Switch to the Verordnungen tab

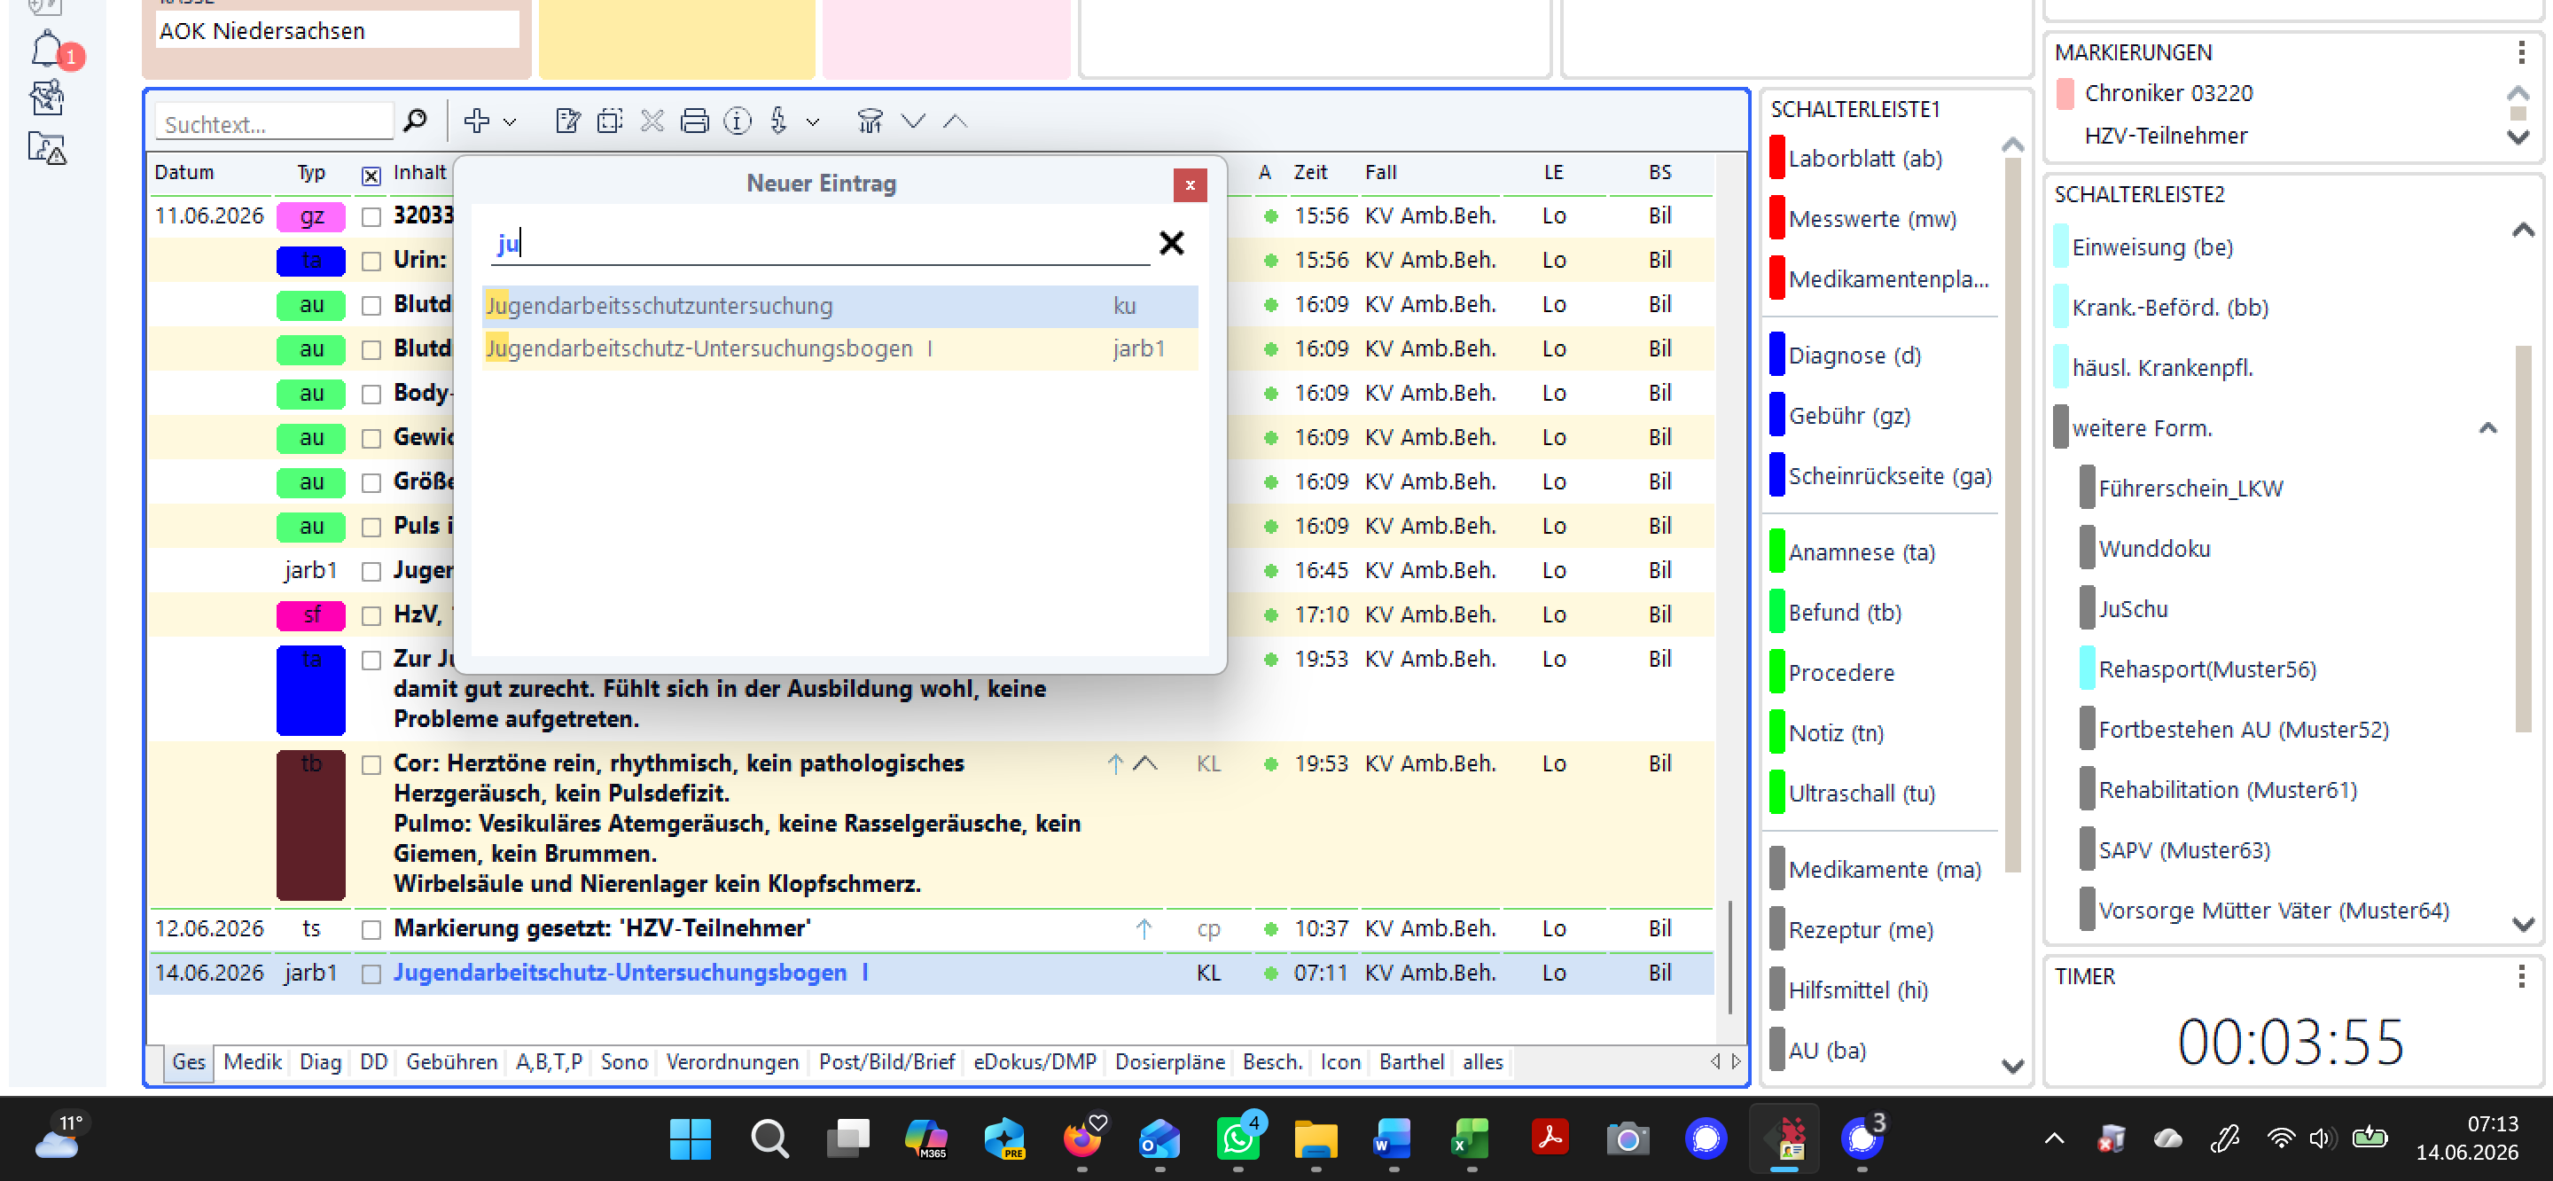(x=731, y=1061)
